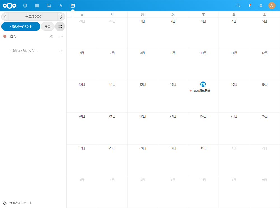Click the 2日 December date
The width and height of the screenshot is (280, 208).
[x=173, y=22]
